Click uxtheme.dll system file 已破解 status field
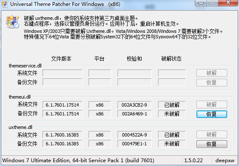The width and height of the screenshot is (239, 166). (172, 135)
